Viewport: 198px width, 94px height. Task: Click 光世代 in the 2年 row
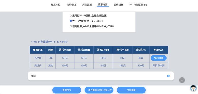tap(38, 58)
